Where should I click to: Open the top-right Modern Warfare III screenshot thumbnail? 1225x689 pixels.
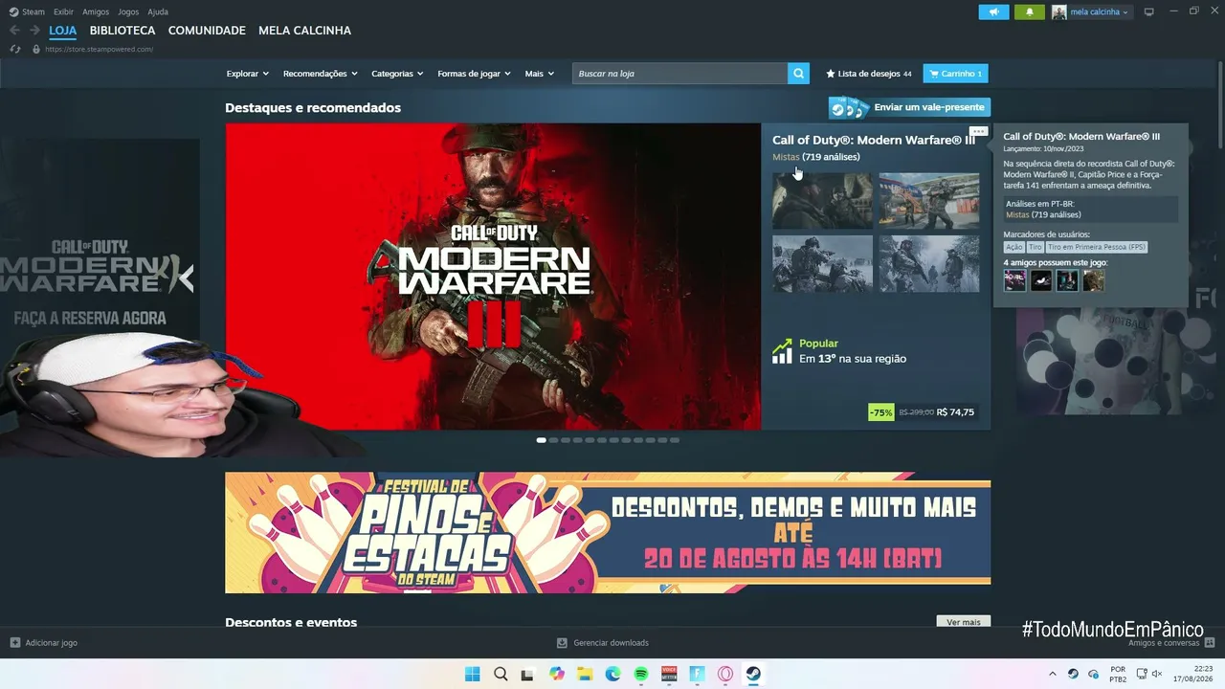[x=929, y=201]
